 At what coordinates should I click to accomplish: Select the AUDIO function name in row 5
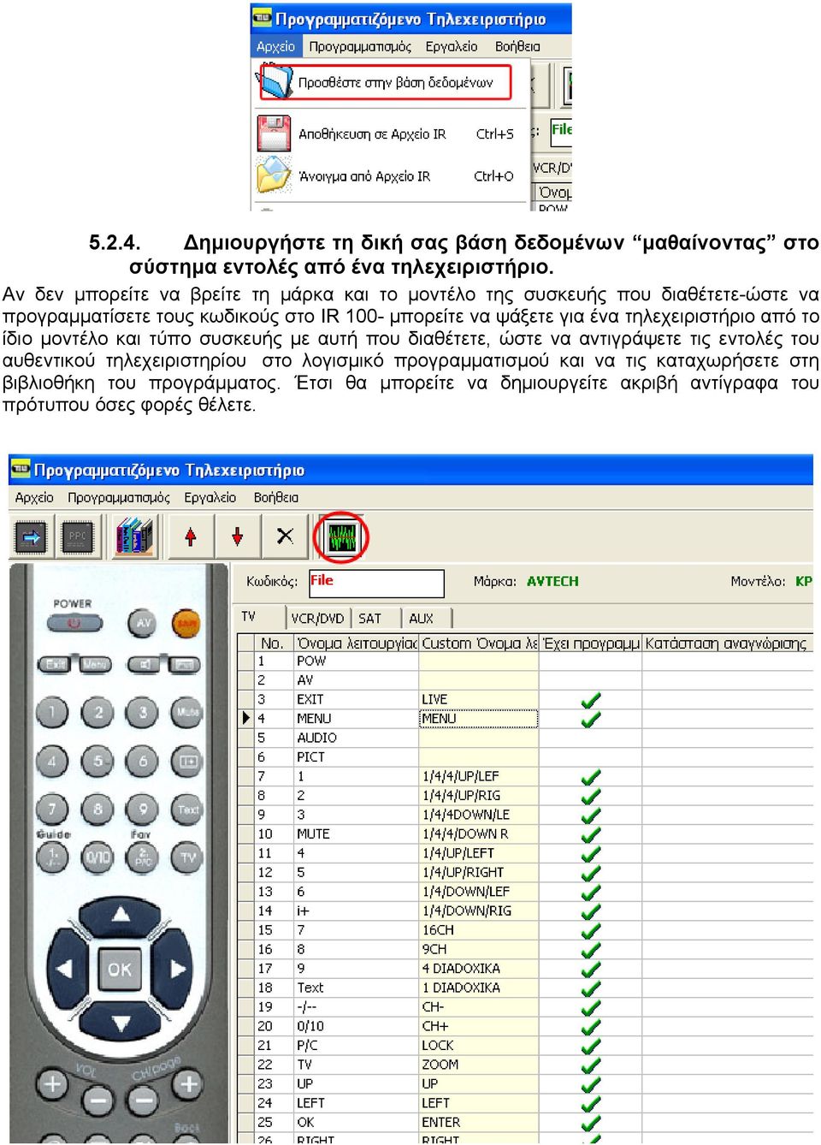(x=357, y=738)
